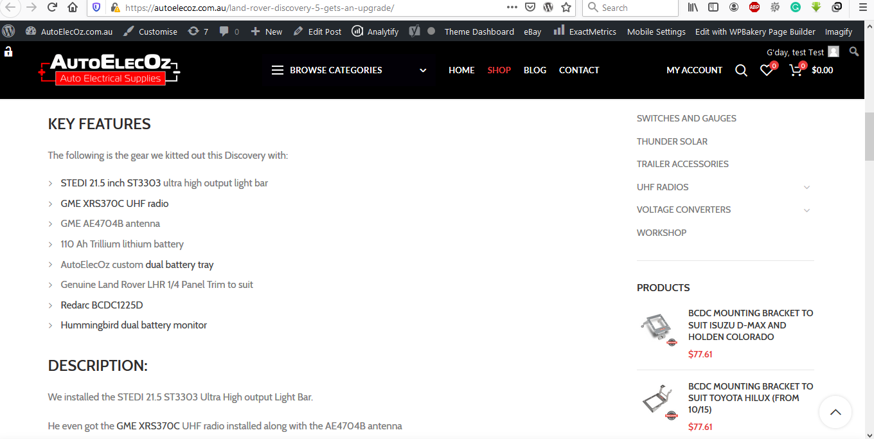This screenshot has height=439, width=874.
Task: Bookmark this page with the star
Action: coord(566,8)
